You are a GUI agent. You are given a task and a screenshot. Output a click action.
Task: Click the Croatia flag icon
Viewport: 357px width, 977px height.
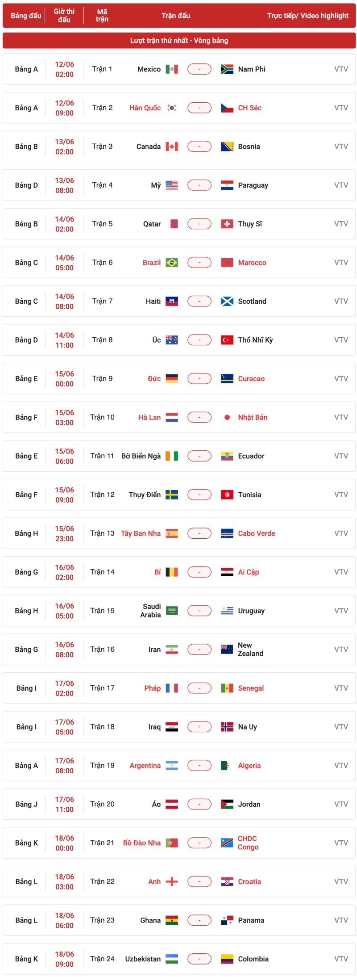pos(227,881)
